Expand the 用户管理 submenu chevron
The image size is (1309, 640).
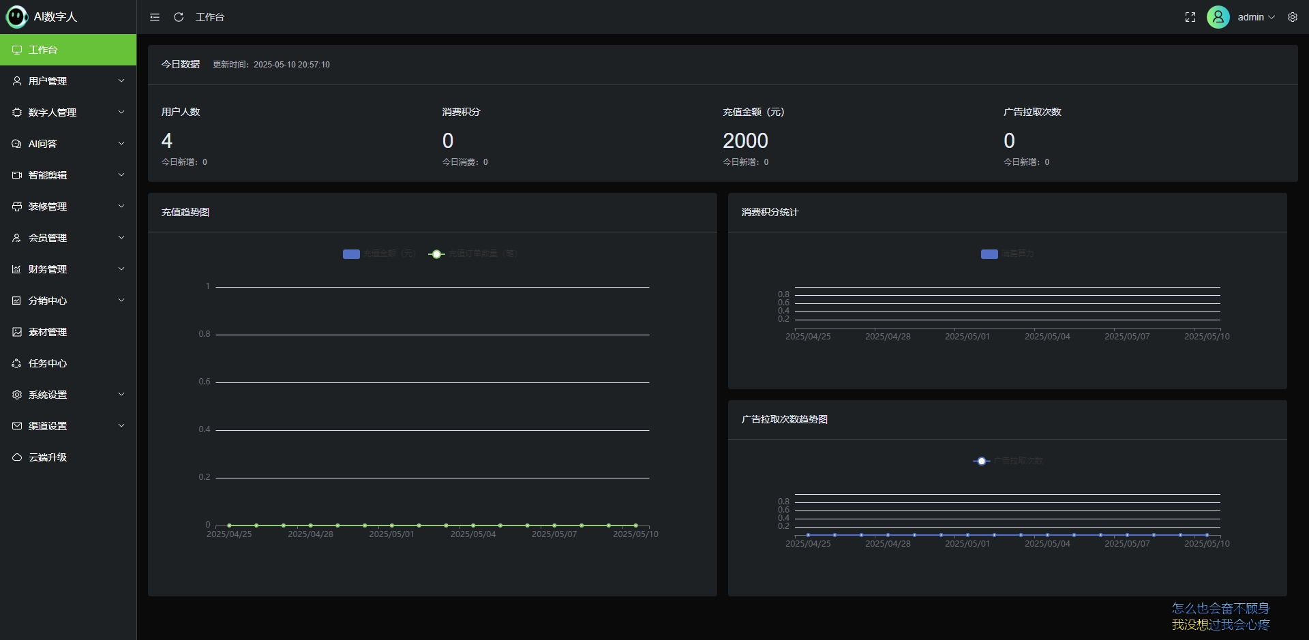tap(121, 81)
